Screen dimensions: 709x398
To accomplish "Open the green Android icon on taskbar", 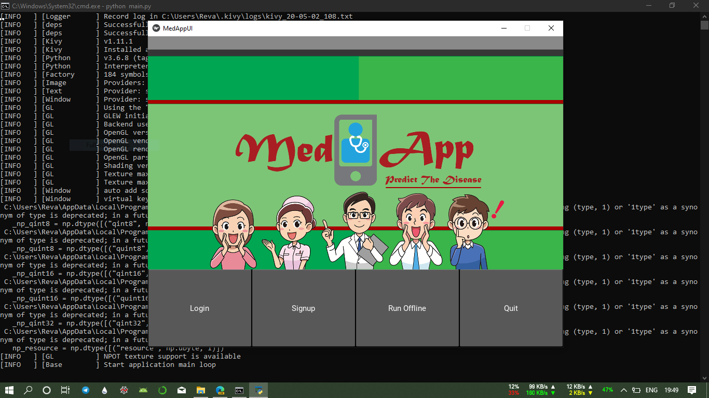I will pos(143,390).
